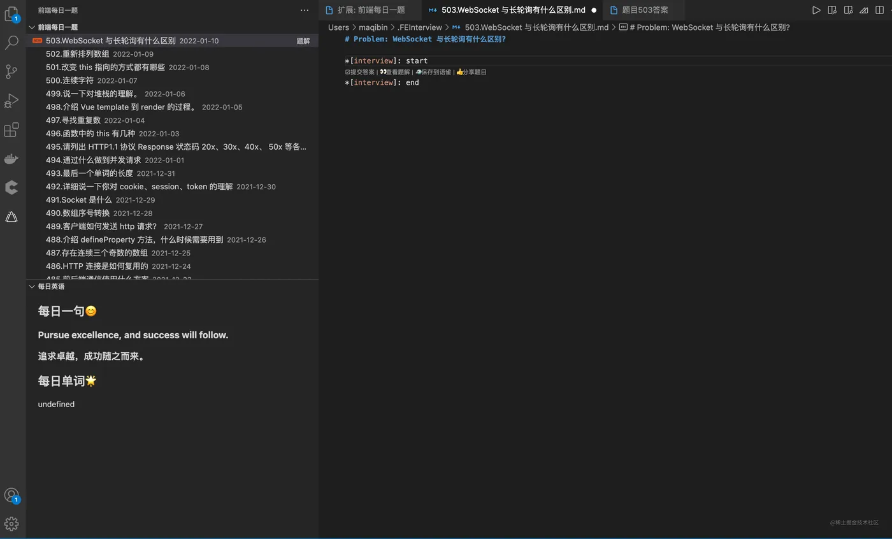The image size is (892, 539).
Task: Click the maqibin breadcrumb
Action: 373,27
